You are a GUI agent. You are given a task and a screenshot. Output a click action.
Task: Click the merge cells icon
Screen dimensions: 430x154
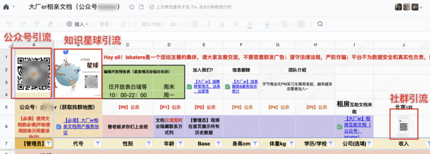tap(301, 24)
